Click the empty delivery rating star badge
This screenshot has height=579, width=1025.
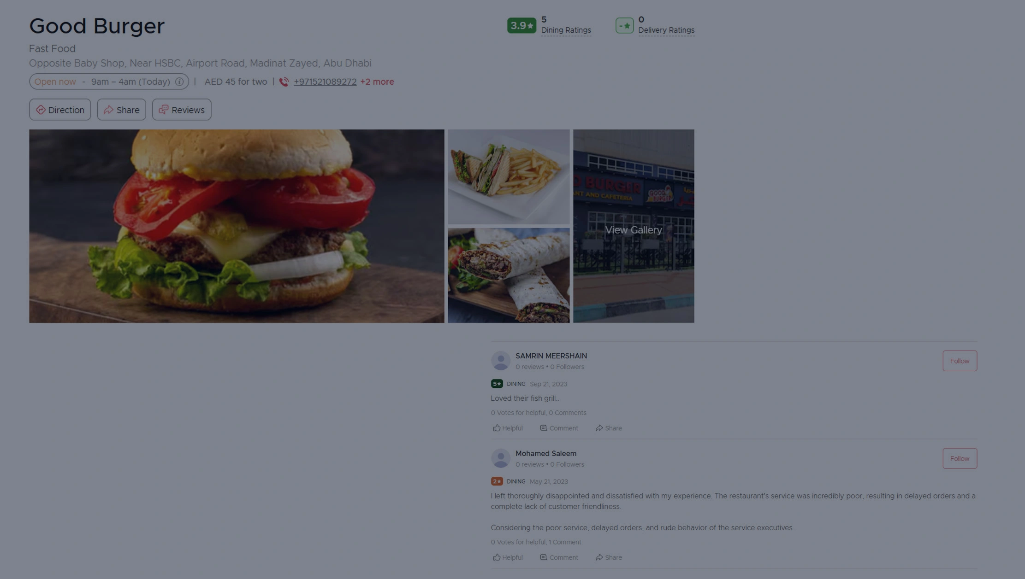click(x=624, y=25)
